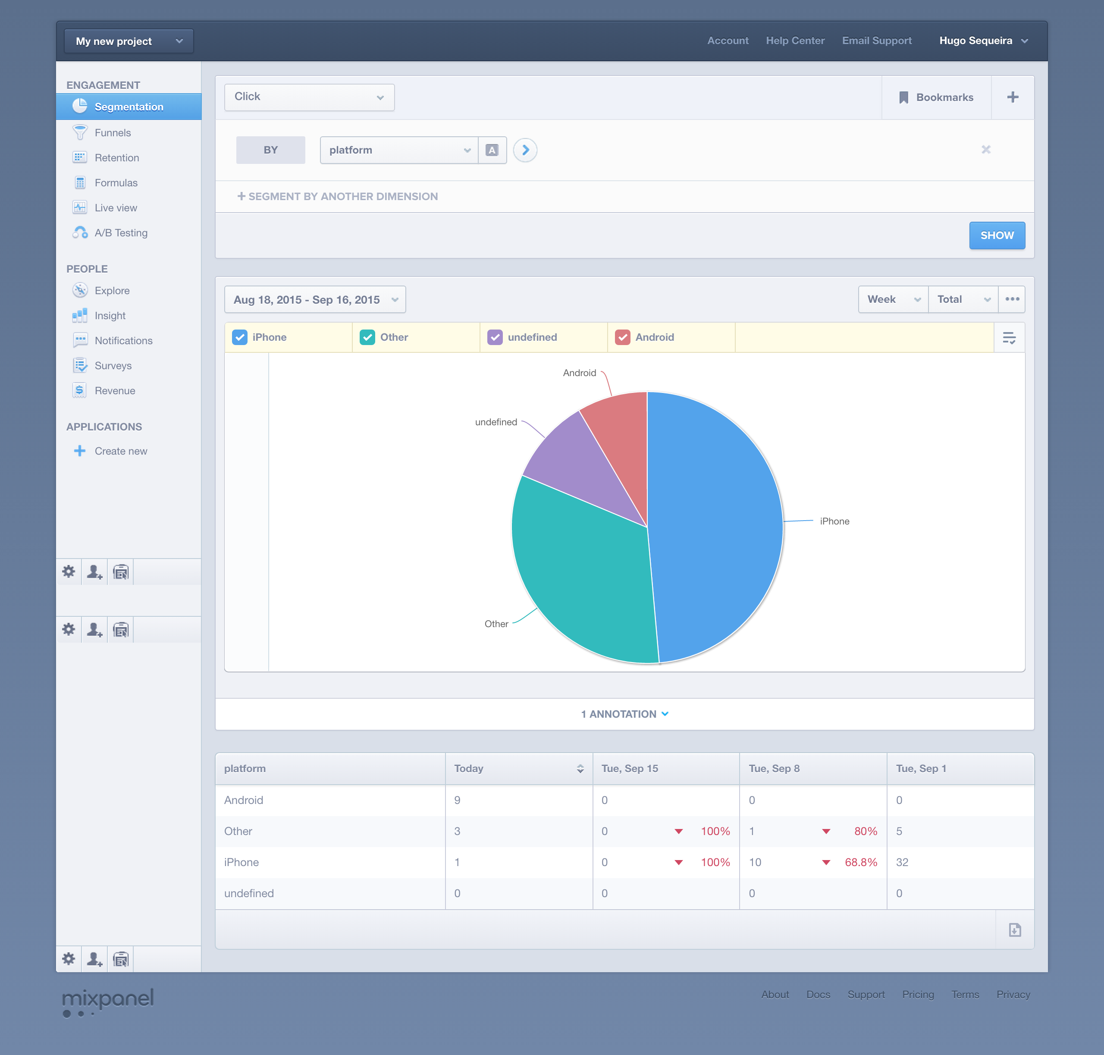Open chart options three-dot menu
Image resolution: width=1104 pixels, height=1055 pixels.
(1012, 299)
